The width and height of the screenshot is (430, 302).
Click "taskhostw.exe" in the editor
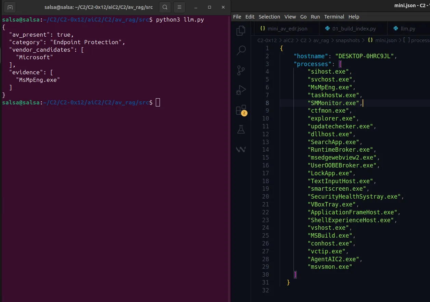click(333, 95)
